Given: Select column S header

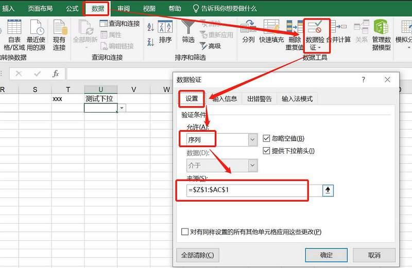Looking at the screenshot, I should [x=35, y=90].
